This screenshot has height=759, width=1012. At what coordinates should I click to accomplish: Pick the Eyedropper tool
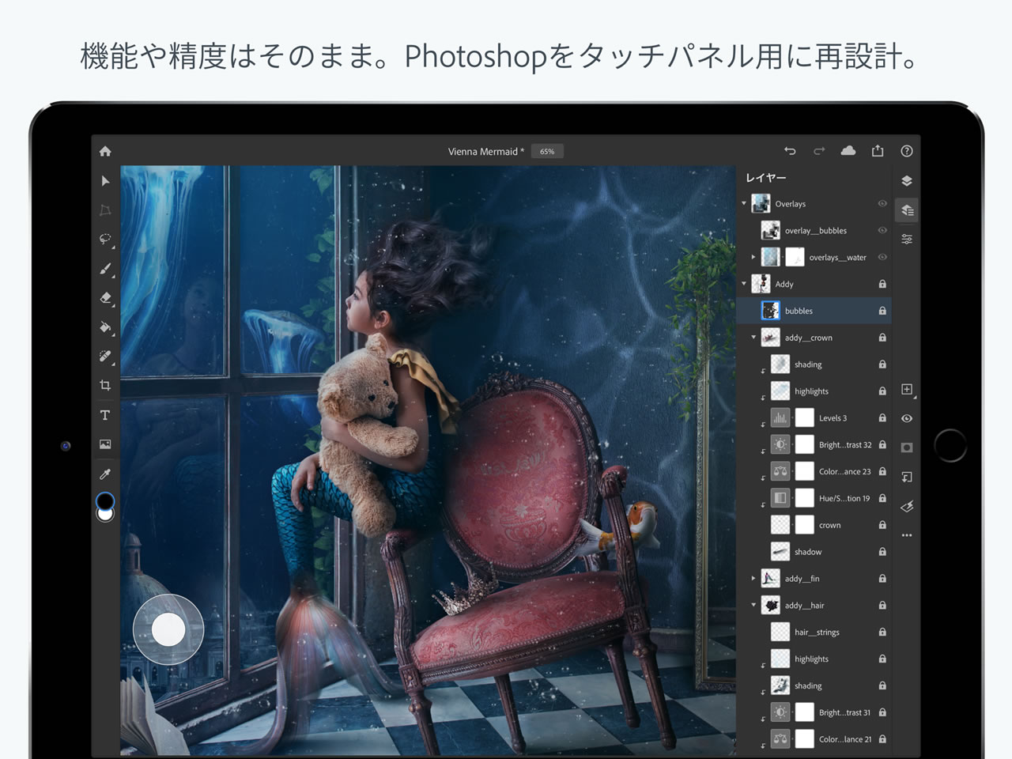[105, 474]
